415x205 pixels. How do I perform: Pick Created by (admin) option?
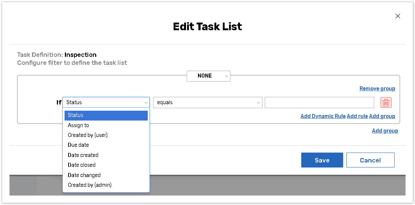(90, 185)
